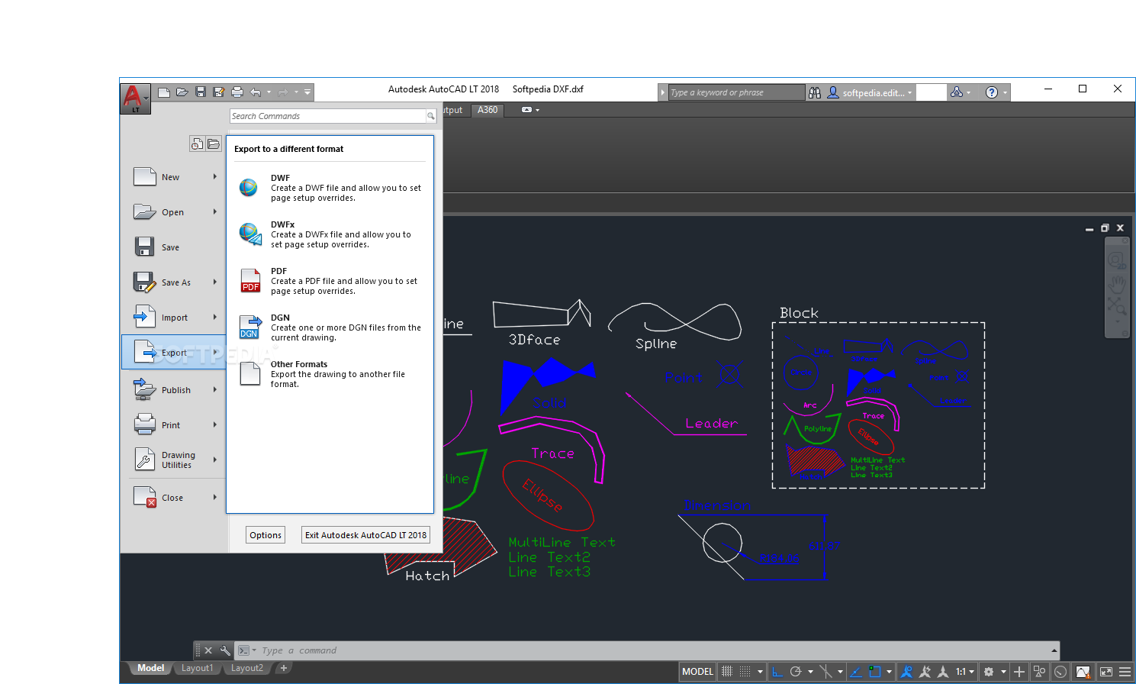Expand the Print submenu arrow
The width and height of the screenshot is (1136, 684).
(x=215, y=425)
